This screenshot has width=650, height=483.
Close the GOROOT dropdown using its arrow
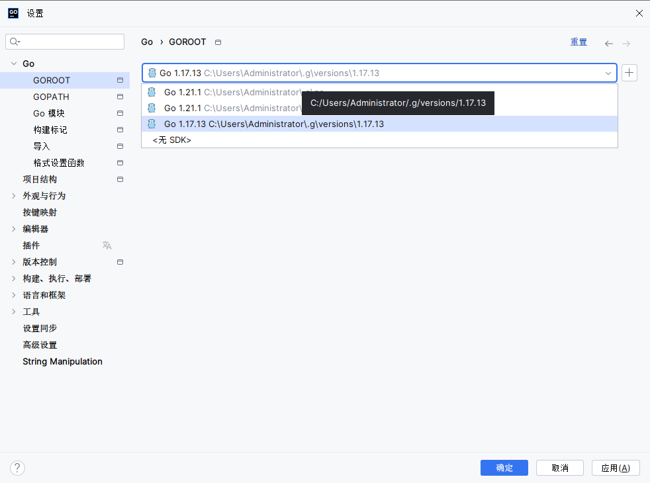point(608,73)
